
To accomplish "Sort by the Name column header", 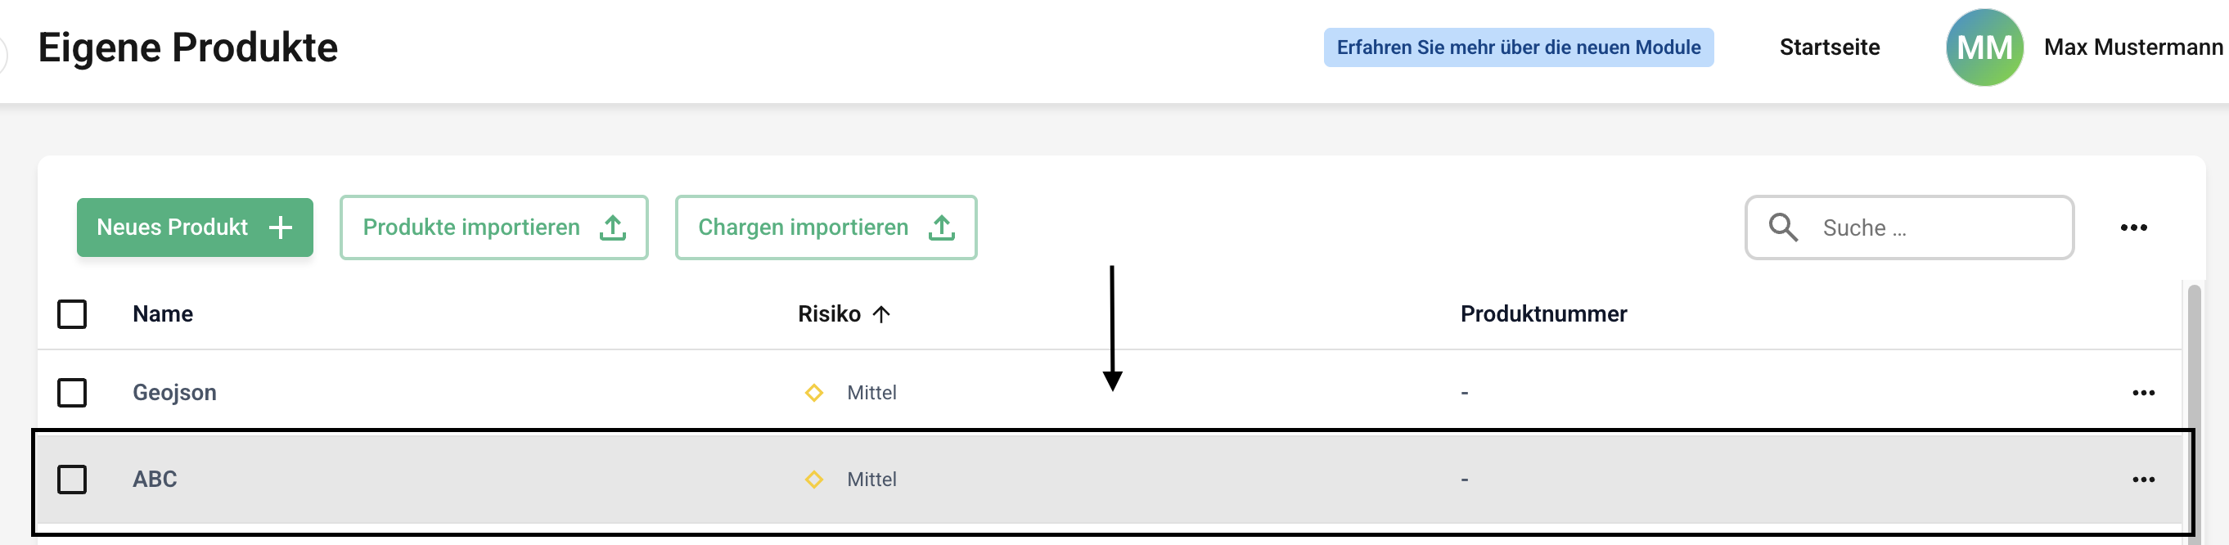I will click(163, 314).
